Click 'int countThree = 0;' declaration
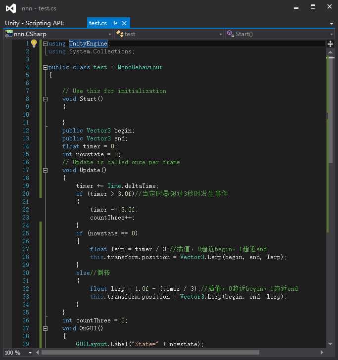 (x=95, y=320)
